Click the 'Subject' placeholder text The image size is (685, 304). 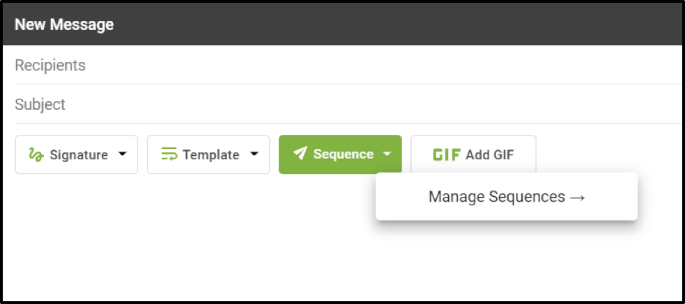(x=40, y=104)
